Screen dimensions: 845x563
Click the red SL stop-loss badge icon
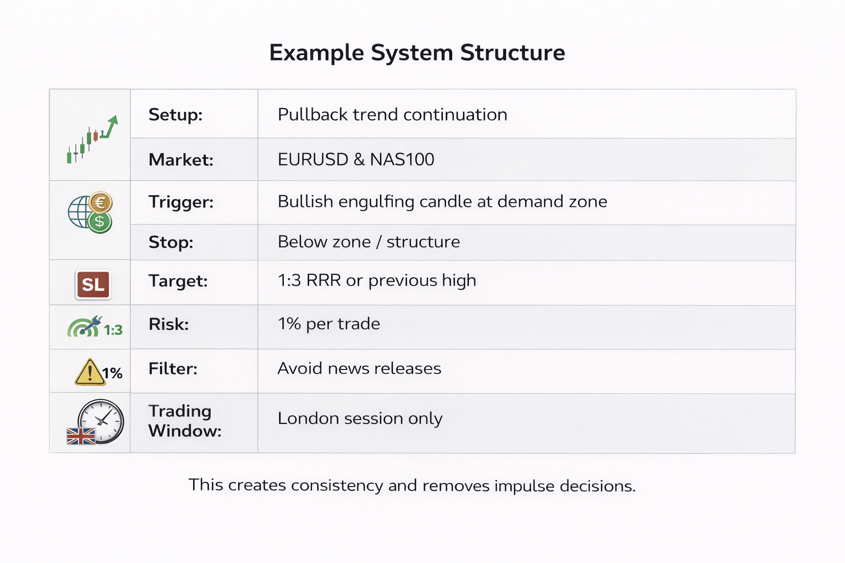pos(93,285)
